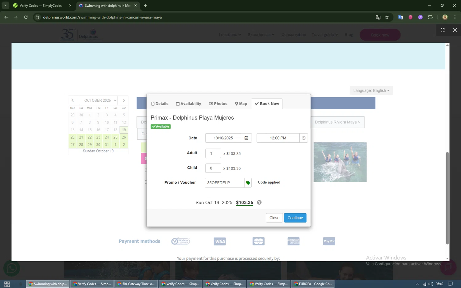Open the browser profile avatar

tap(445, 17)
